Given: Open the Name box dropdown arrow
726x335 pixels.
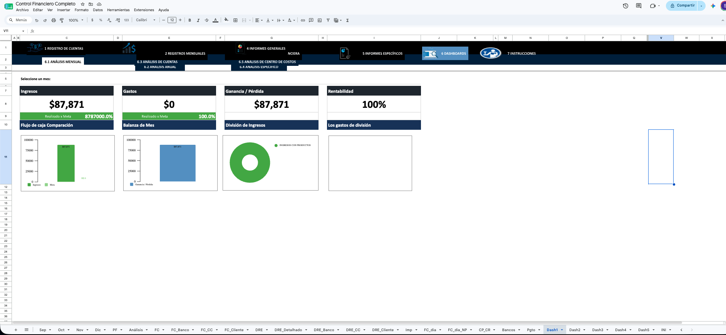Looking at the screenshot, I should [x=23, y=31].
